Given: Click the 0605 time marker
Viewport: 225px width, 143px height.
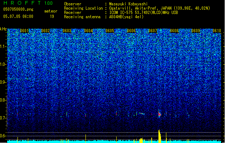Looking at the screenshot, I should coord(110,31).
